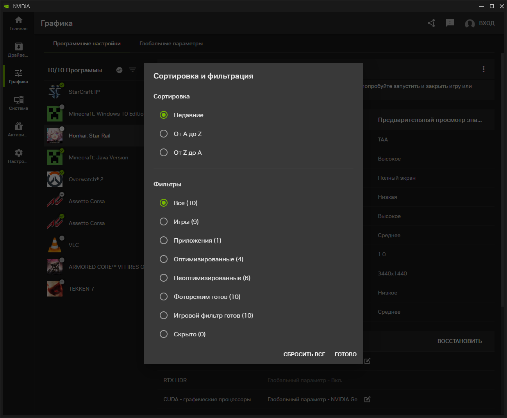Open the settings gear section in sidebar
The width and height of the screenshot is (507, 418).
coord(18,156)
